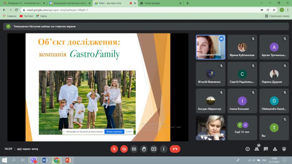Open the 'Ещё 16 чел.' participants tile
The width and height of the screenshot is (292, 164).
coord(242,128)
